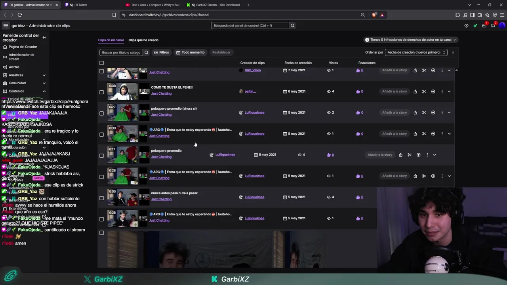
Task: Open the Kick Dashboard browser tab
Action: (x=214, y=5)
